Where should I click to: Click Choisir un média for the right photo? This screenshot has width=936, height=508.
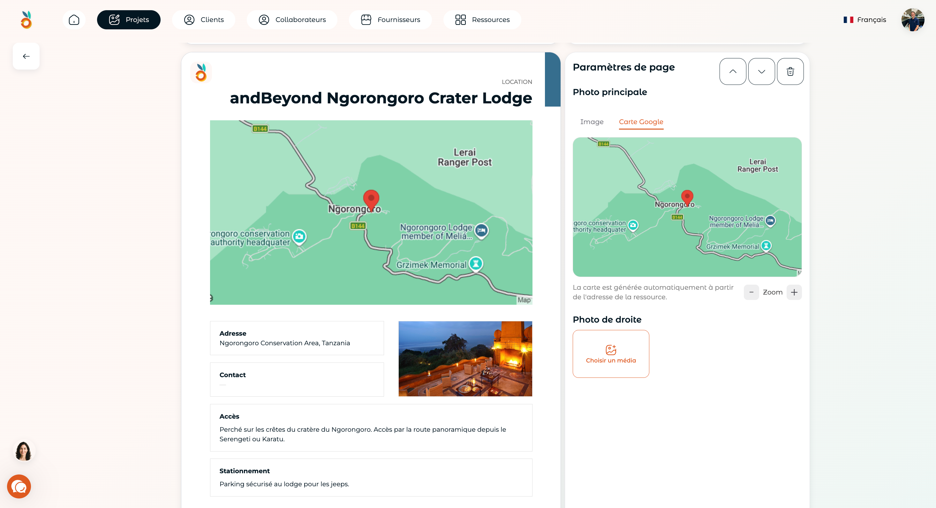coord(611,354)
